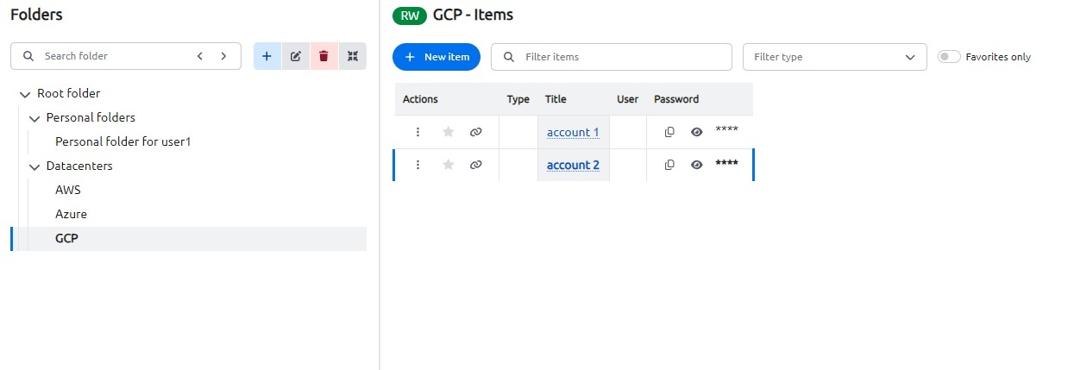Mark account 2 as favorite star
The height and width of the screenshot is (370, 1080).
click(x=448, y=165)
